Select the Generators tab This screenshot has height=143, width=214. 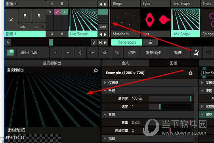click(127, 42)
